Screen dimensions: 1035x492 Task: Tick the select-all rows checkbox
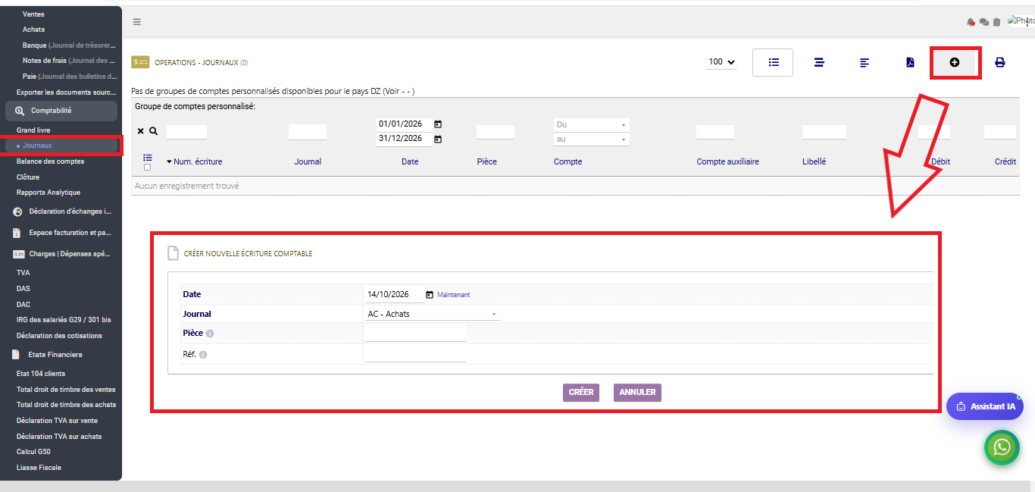tap(147, 168)
